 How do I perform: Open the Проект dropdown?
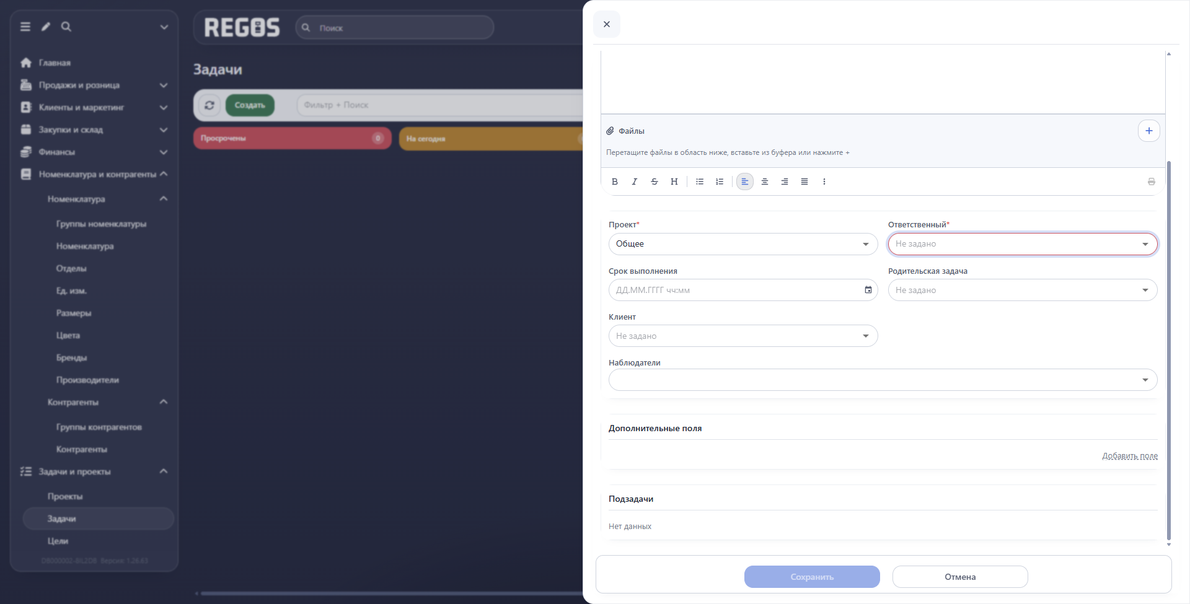coord(743,244)
